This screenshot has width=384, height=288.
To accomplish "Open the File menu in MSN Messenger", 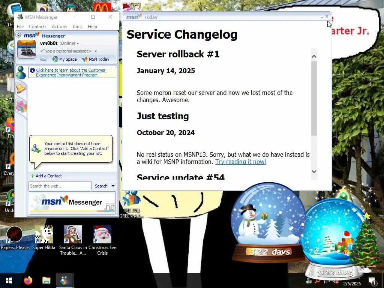I will (20, 27).
